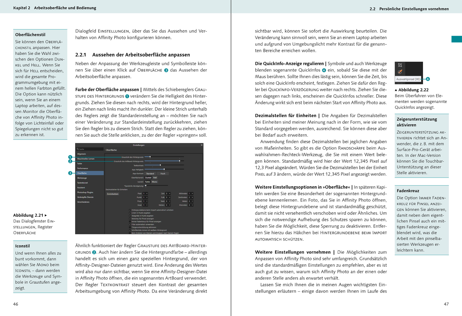Choose Farbe for Iconstil
This screenshot has height=316, width=462.
[148, 182]
